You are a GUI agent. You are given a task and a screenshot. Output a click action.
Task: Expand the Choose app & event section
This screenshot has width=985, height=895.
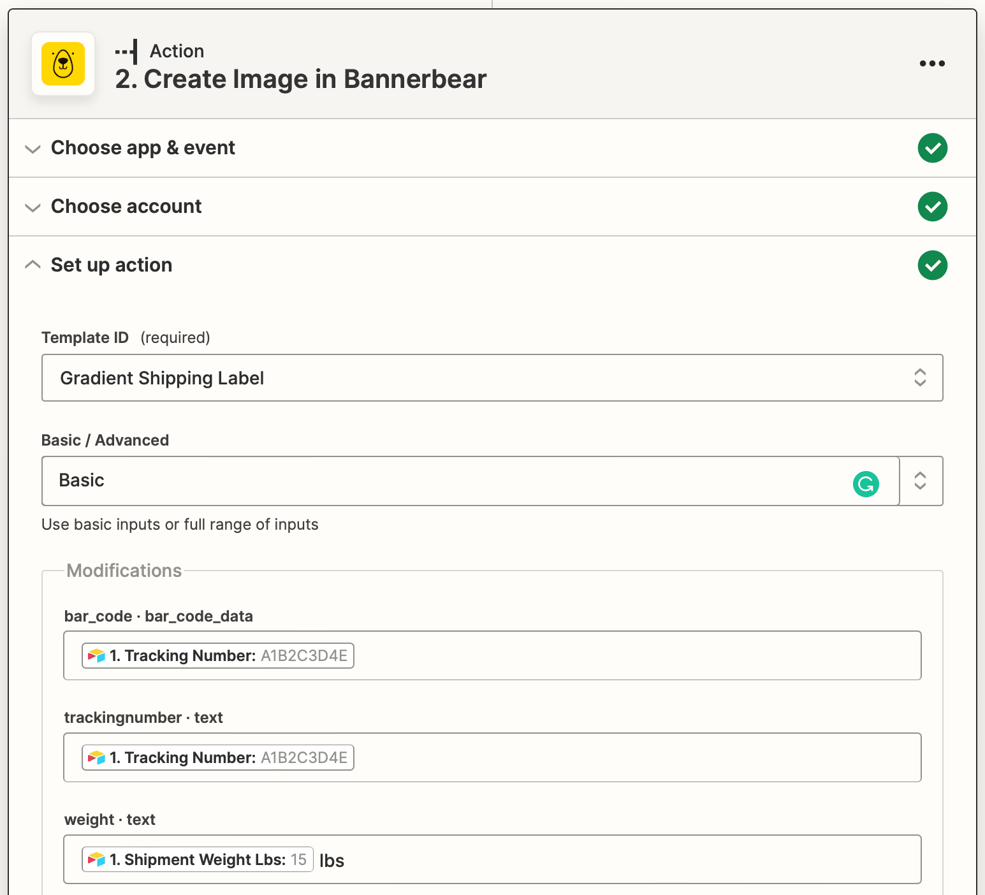[33, 149]
